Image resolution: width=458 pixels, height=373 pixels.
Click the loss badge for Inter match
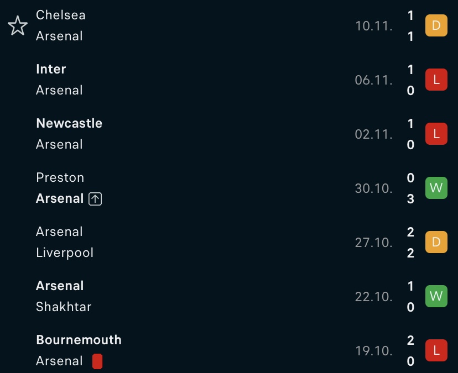436,80
